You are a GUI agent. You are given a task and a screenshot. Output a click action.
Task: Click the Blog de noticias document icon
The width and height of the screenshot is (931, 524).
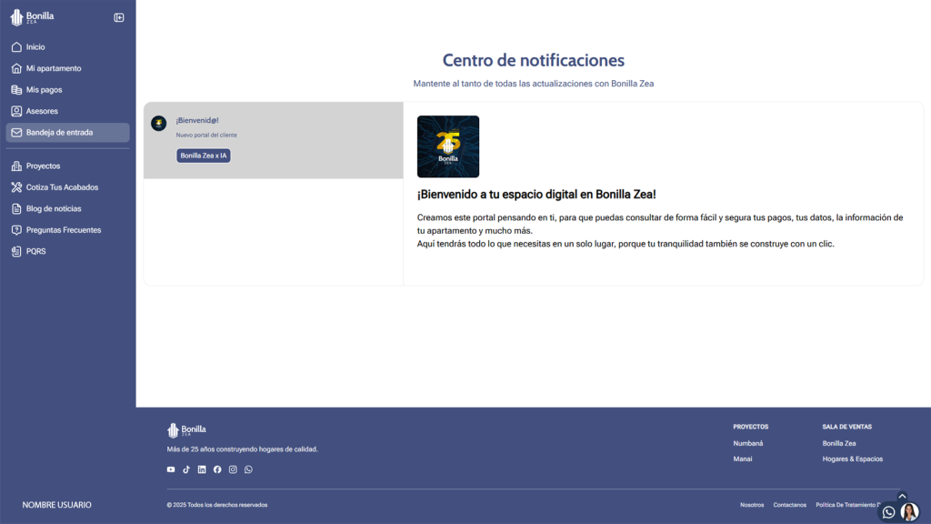tap(16, 208)
